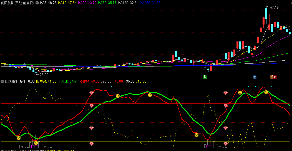Screen dimensions: 292x151
Task: Click the red 70.00 level value
Action: tap(118, 81)
